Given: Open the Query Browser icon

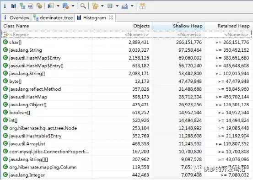Looking at the screenshot, I should pyautogui.click(x=66, y=6).
